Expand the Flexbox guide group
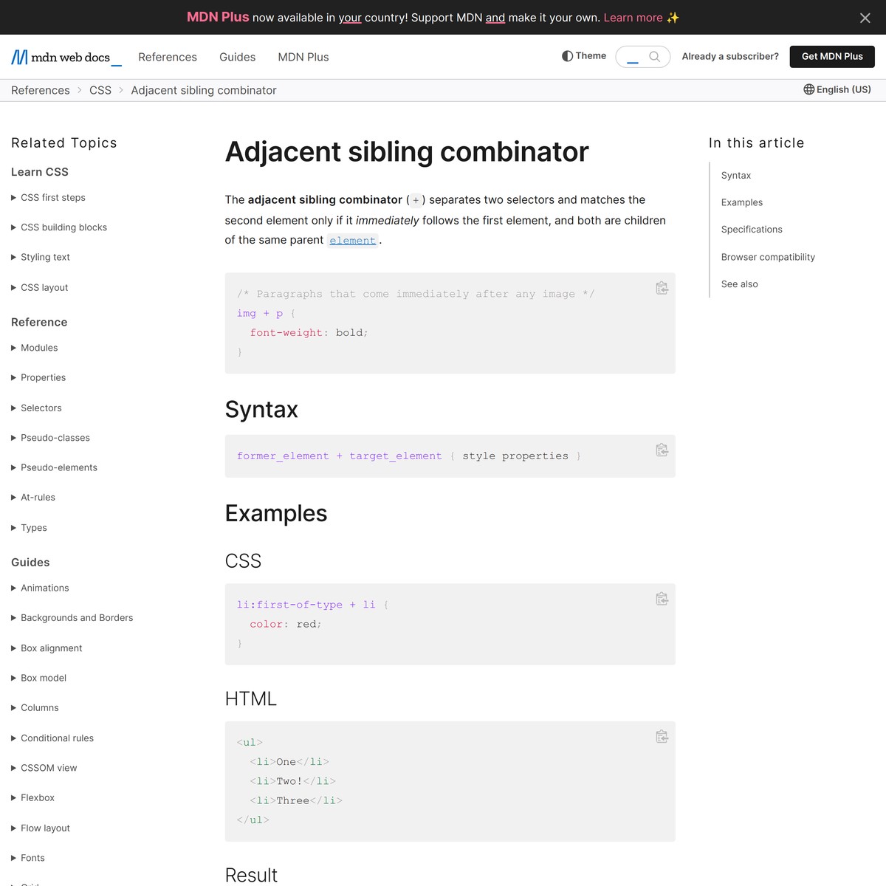Screen dimensions: 886x886 pyautogui.click(x=38, y=797)
